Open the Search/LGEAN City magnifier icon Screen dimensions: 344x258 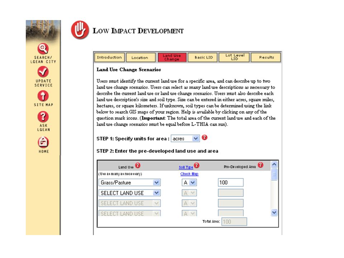pyautogui.click(x=43, y=49)
